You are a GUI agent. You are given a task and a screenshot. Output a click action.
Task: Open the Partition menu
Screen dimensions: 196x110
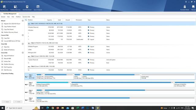(18, 17)
